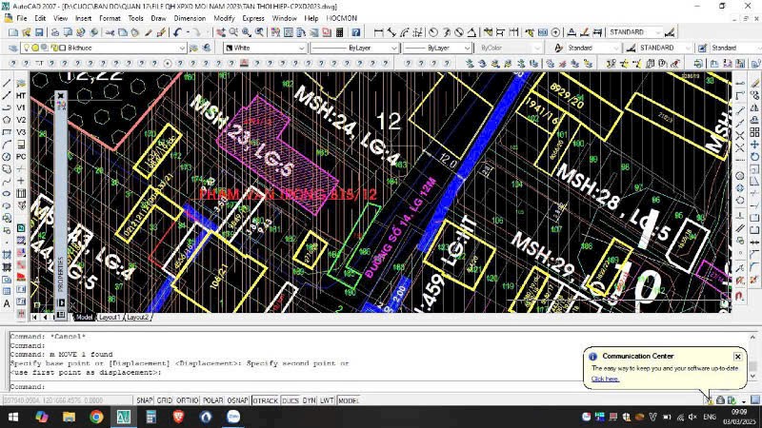This screenshot has width=762, height=428.
Task: Open the Dimension menu
Action: click(x=190, y=18)
